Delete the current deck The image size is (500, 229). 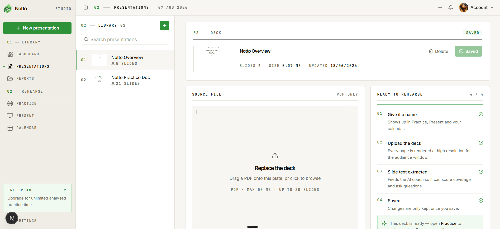coord(439,51)
